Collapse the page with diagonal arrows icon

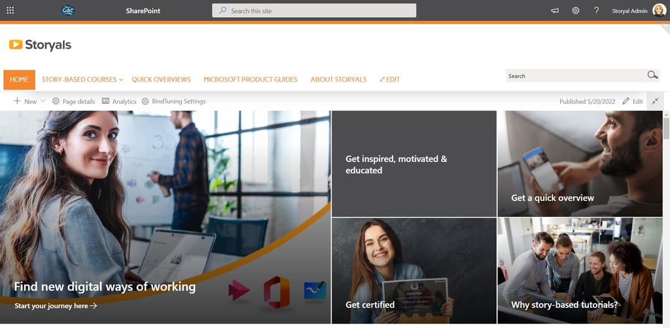point(655,101)
